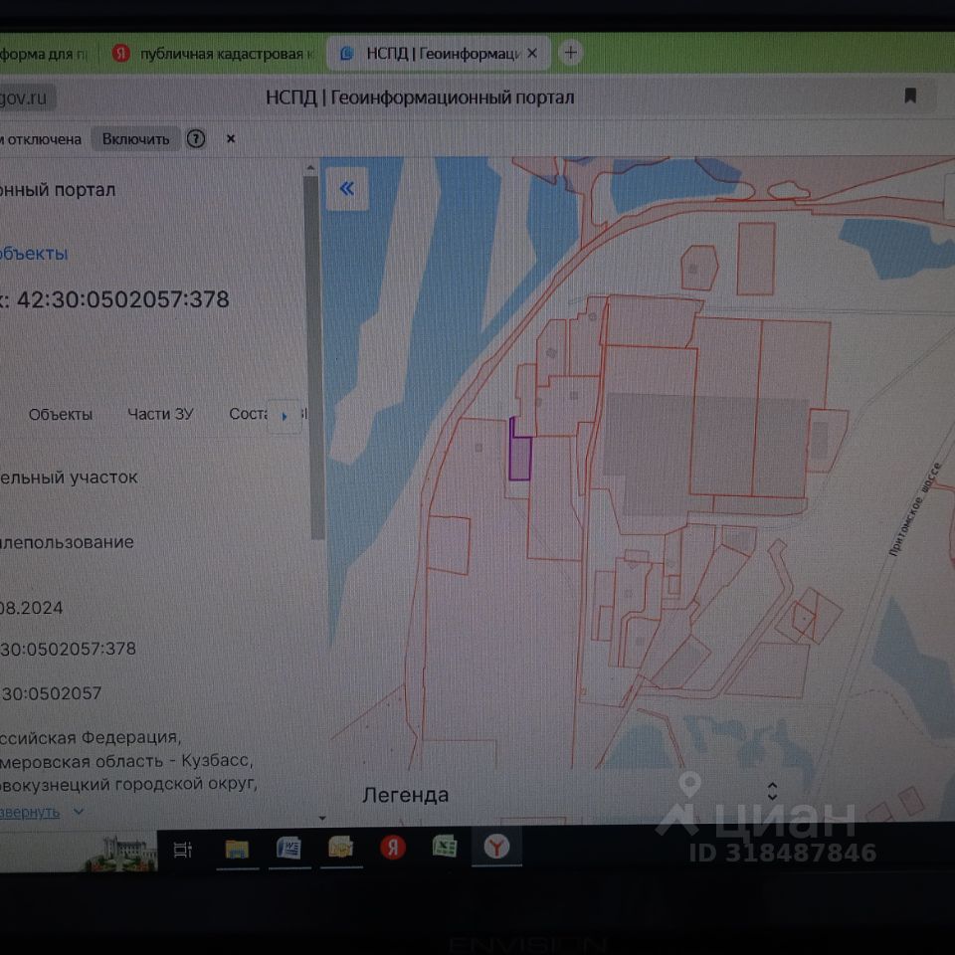Click the 30:0502057 quarter number value
The height and width of the screenshot is (955, 955).
51,693
